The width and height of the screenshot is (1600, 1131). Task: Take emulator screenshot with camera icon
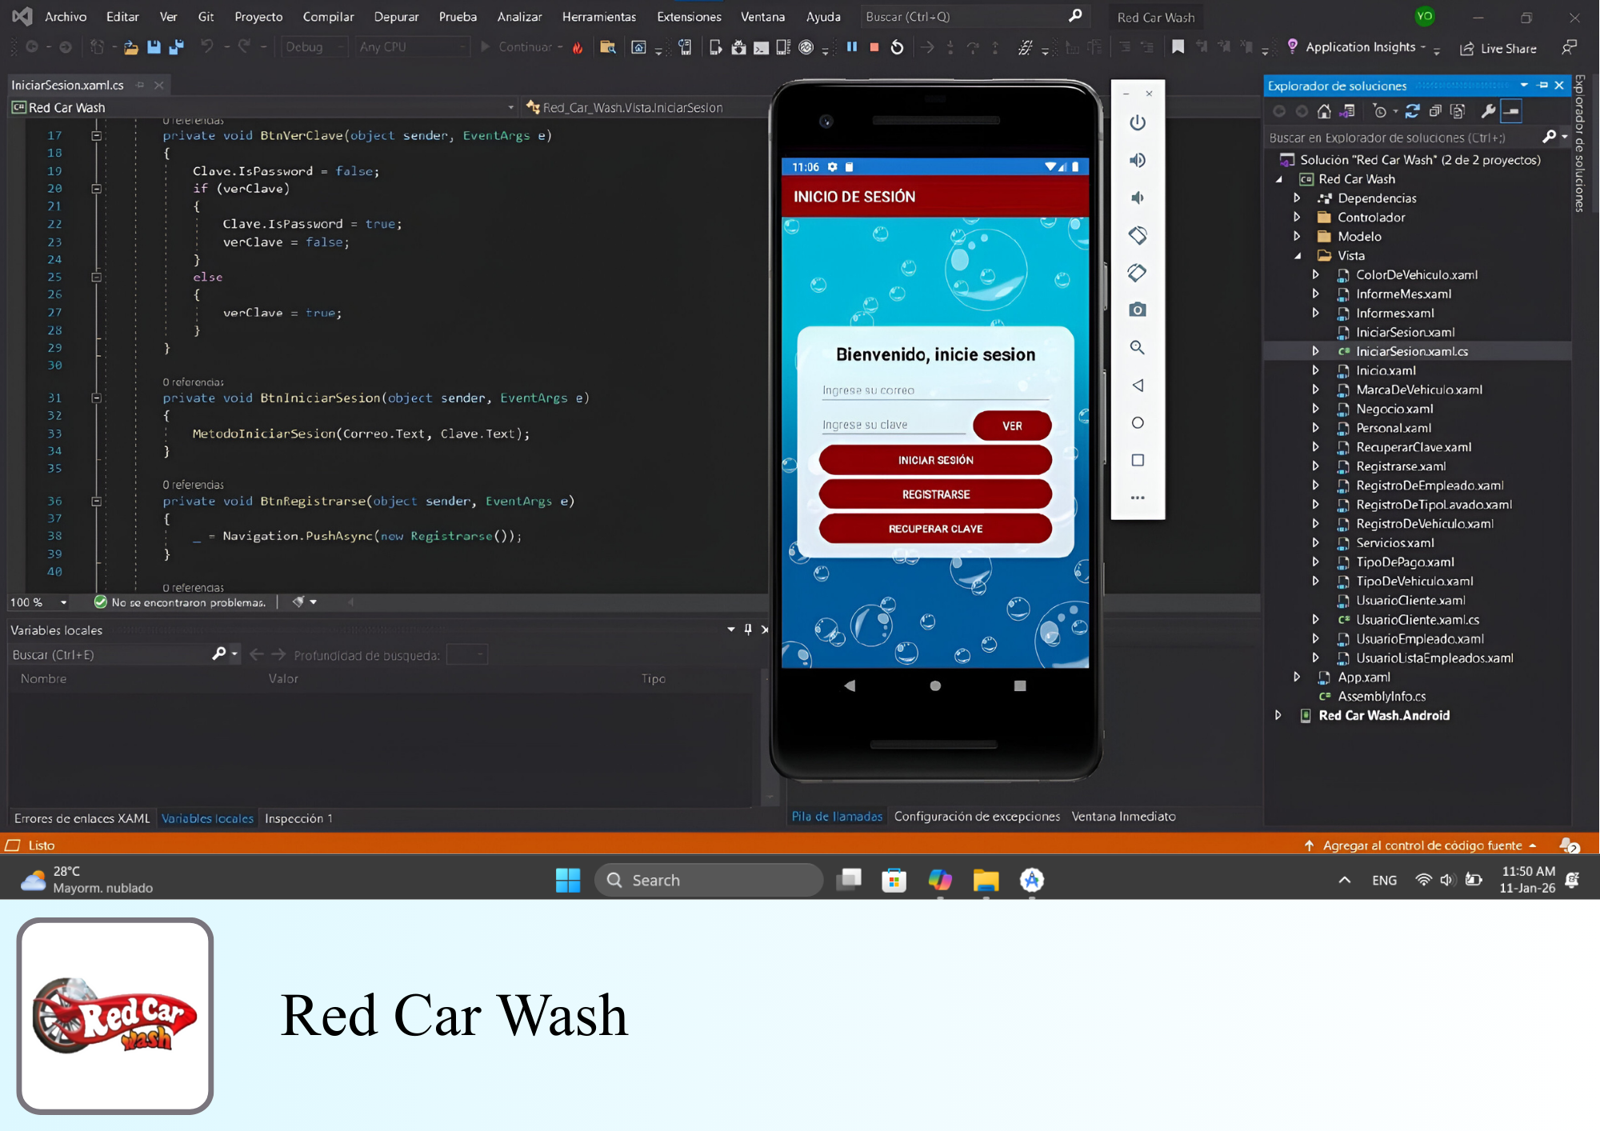pos(1137,310)
